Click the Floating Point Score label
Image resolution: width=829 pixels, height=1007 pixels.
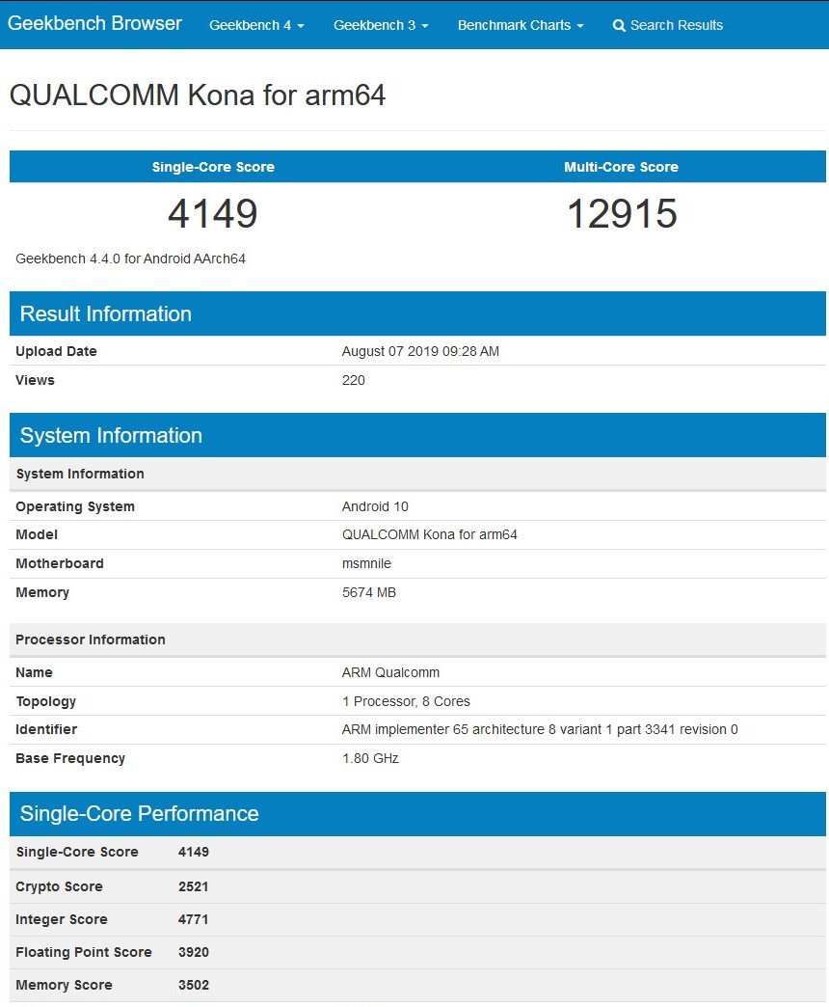(x=84, y=952)
